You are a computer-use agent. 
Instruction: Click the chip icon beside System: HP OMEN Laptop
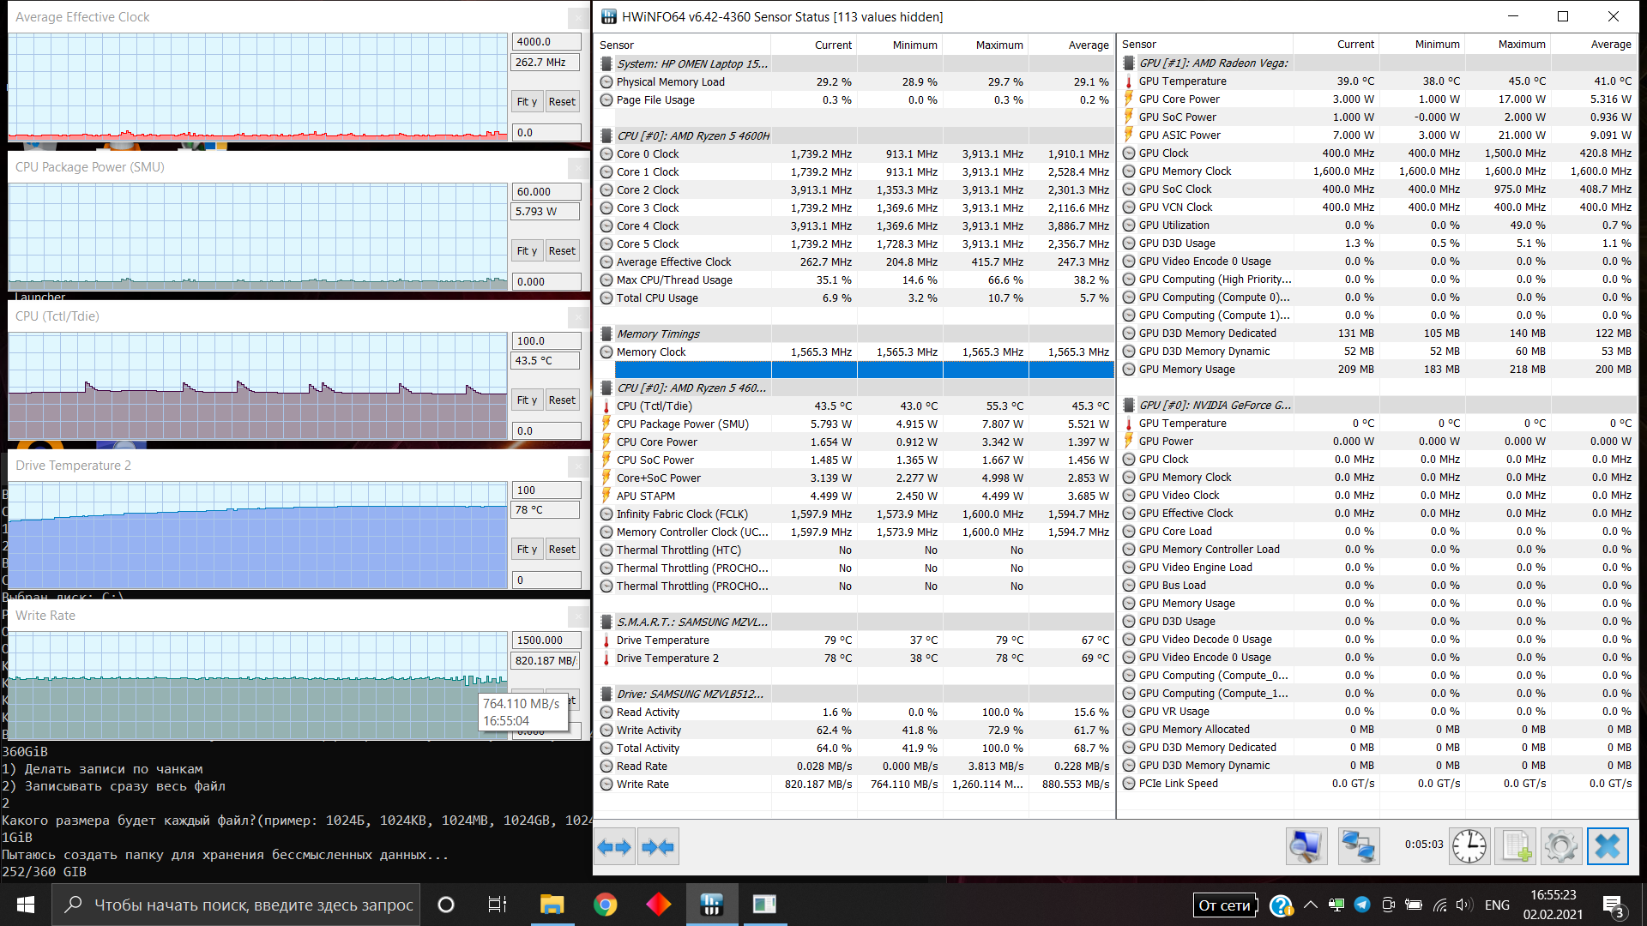point(606,64)
